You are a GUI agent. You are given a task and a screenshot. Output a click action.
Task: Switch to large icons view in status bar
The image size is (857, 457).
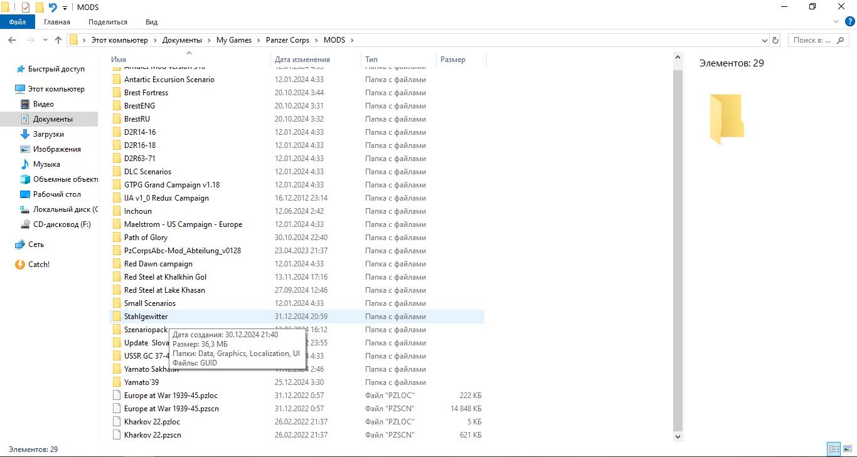click(848, 449)
